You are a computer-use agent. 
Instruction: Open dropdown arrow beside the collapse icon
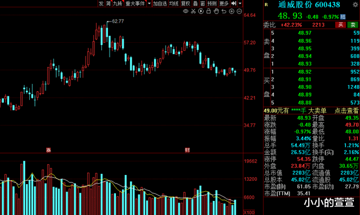pyautogui.click(x=240, y=3)
